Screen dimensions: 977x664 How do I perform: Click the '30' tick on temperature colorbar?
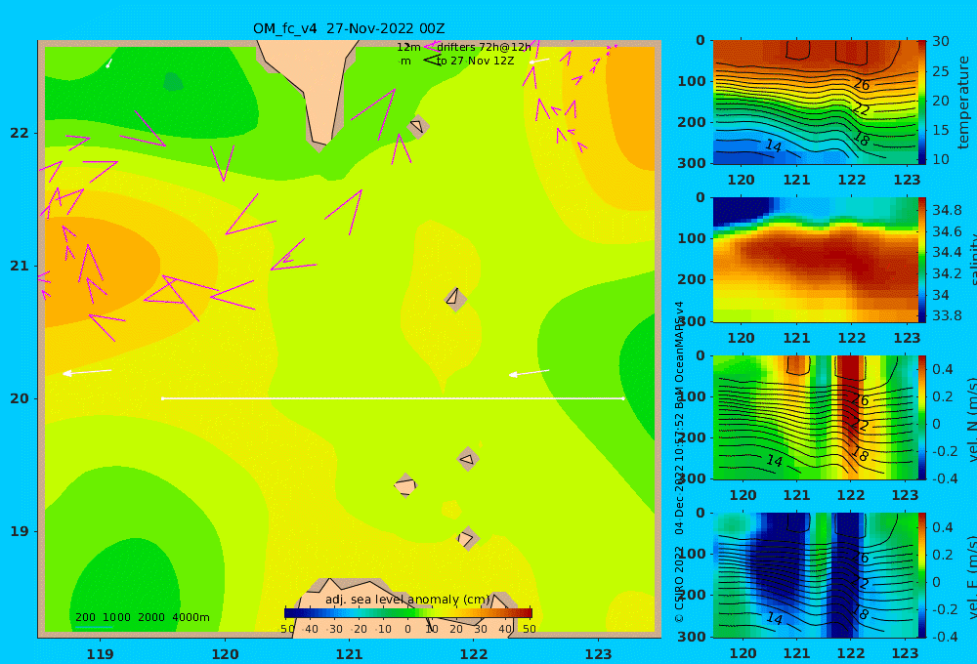[x=941, y=41]
